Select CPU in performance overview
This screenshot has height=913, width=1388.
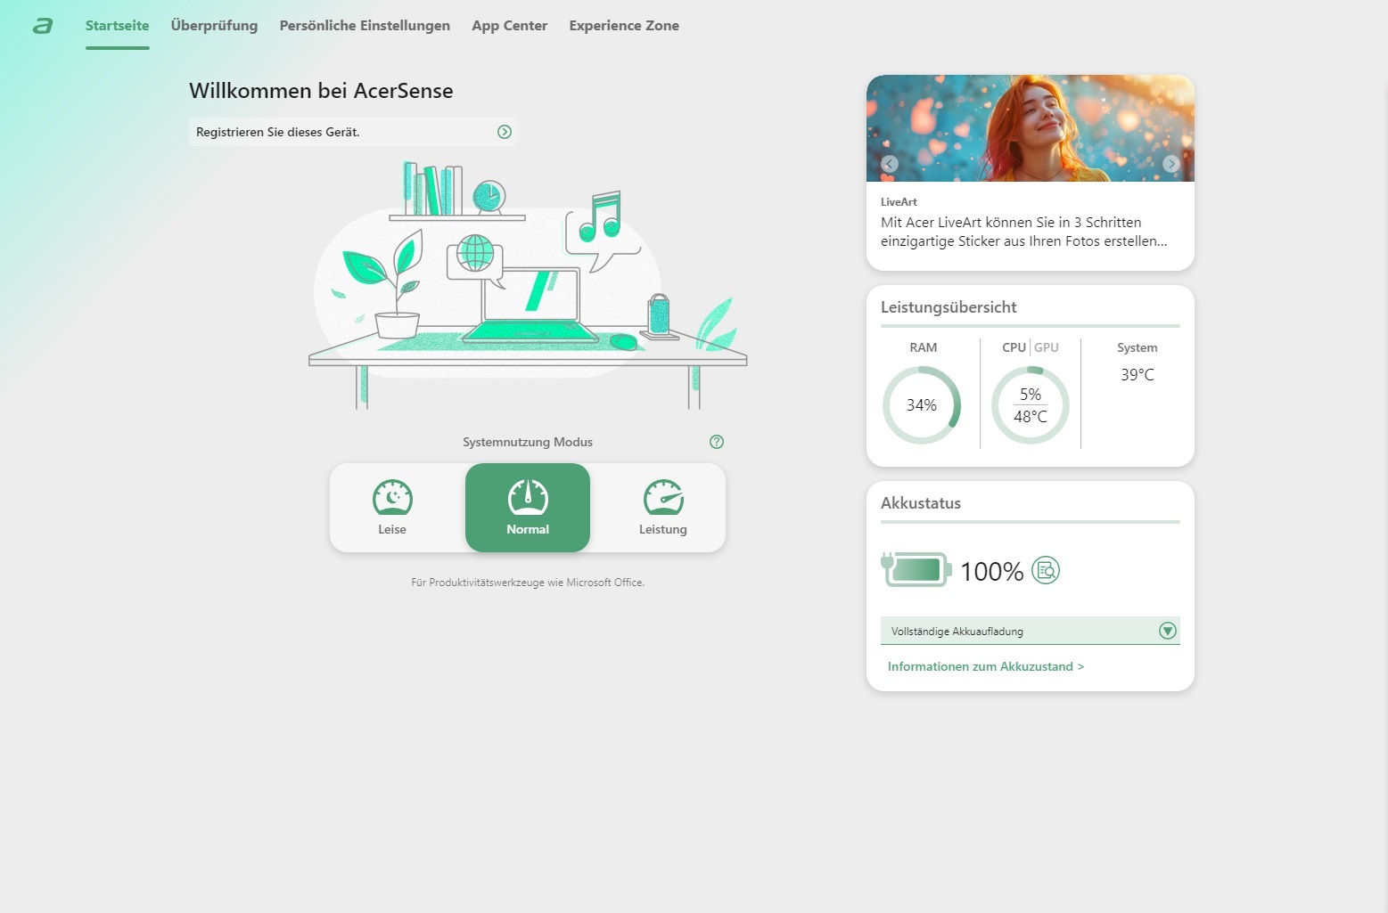point(1014,347)
